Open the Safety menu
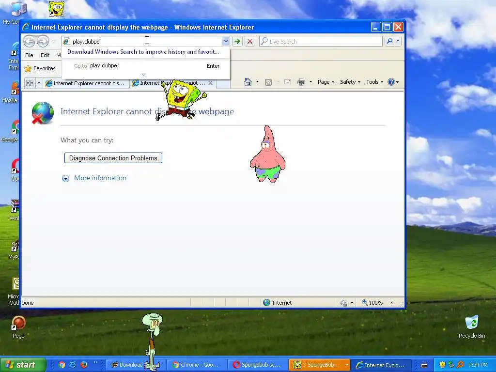The height and width of the screenshot is (372, 496). click(350, 82)
